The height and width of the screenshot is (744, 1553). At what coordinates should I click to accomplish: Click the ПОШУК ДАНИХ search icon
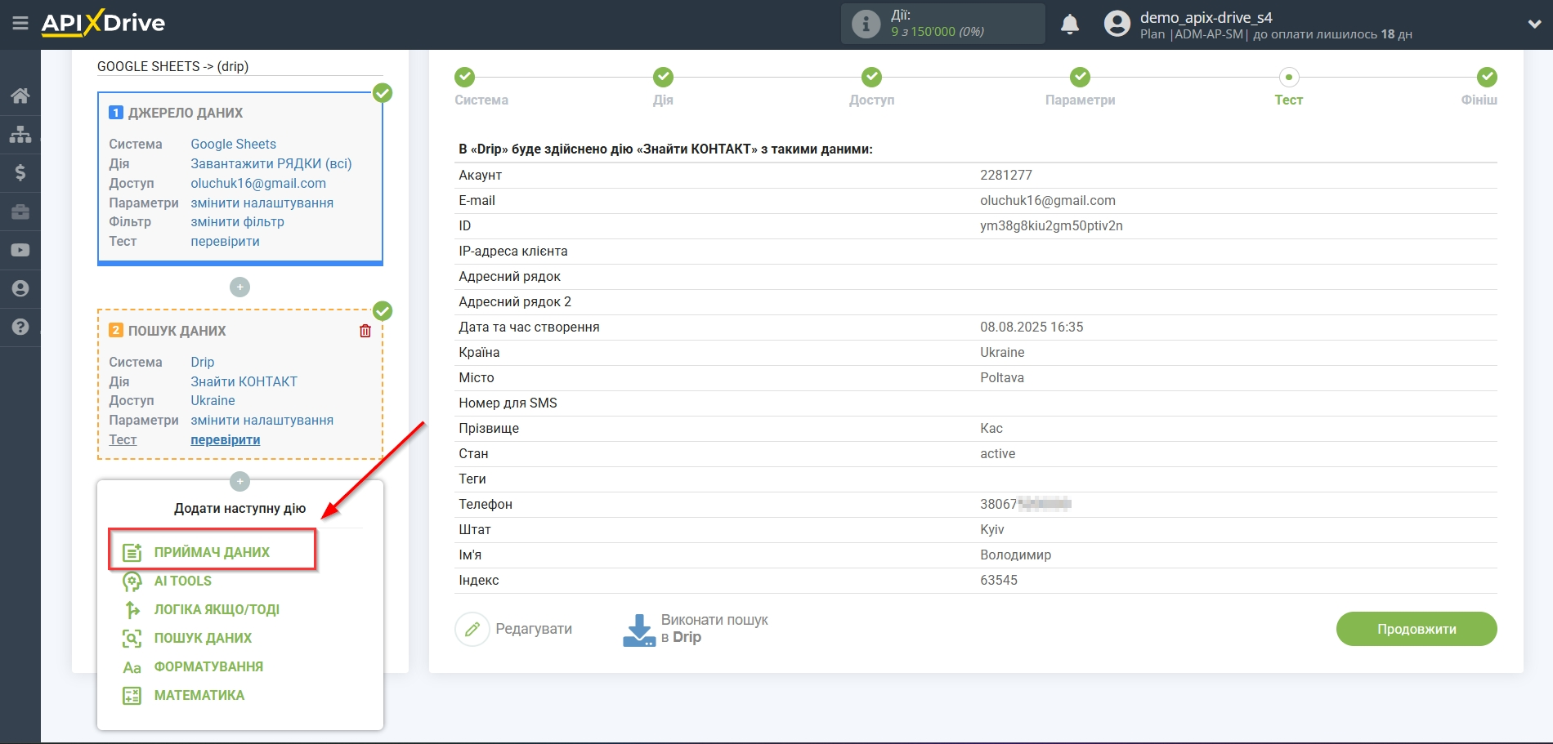pyautogui.click(x=132, y=639)
